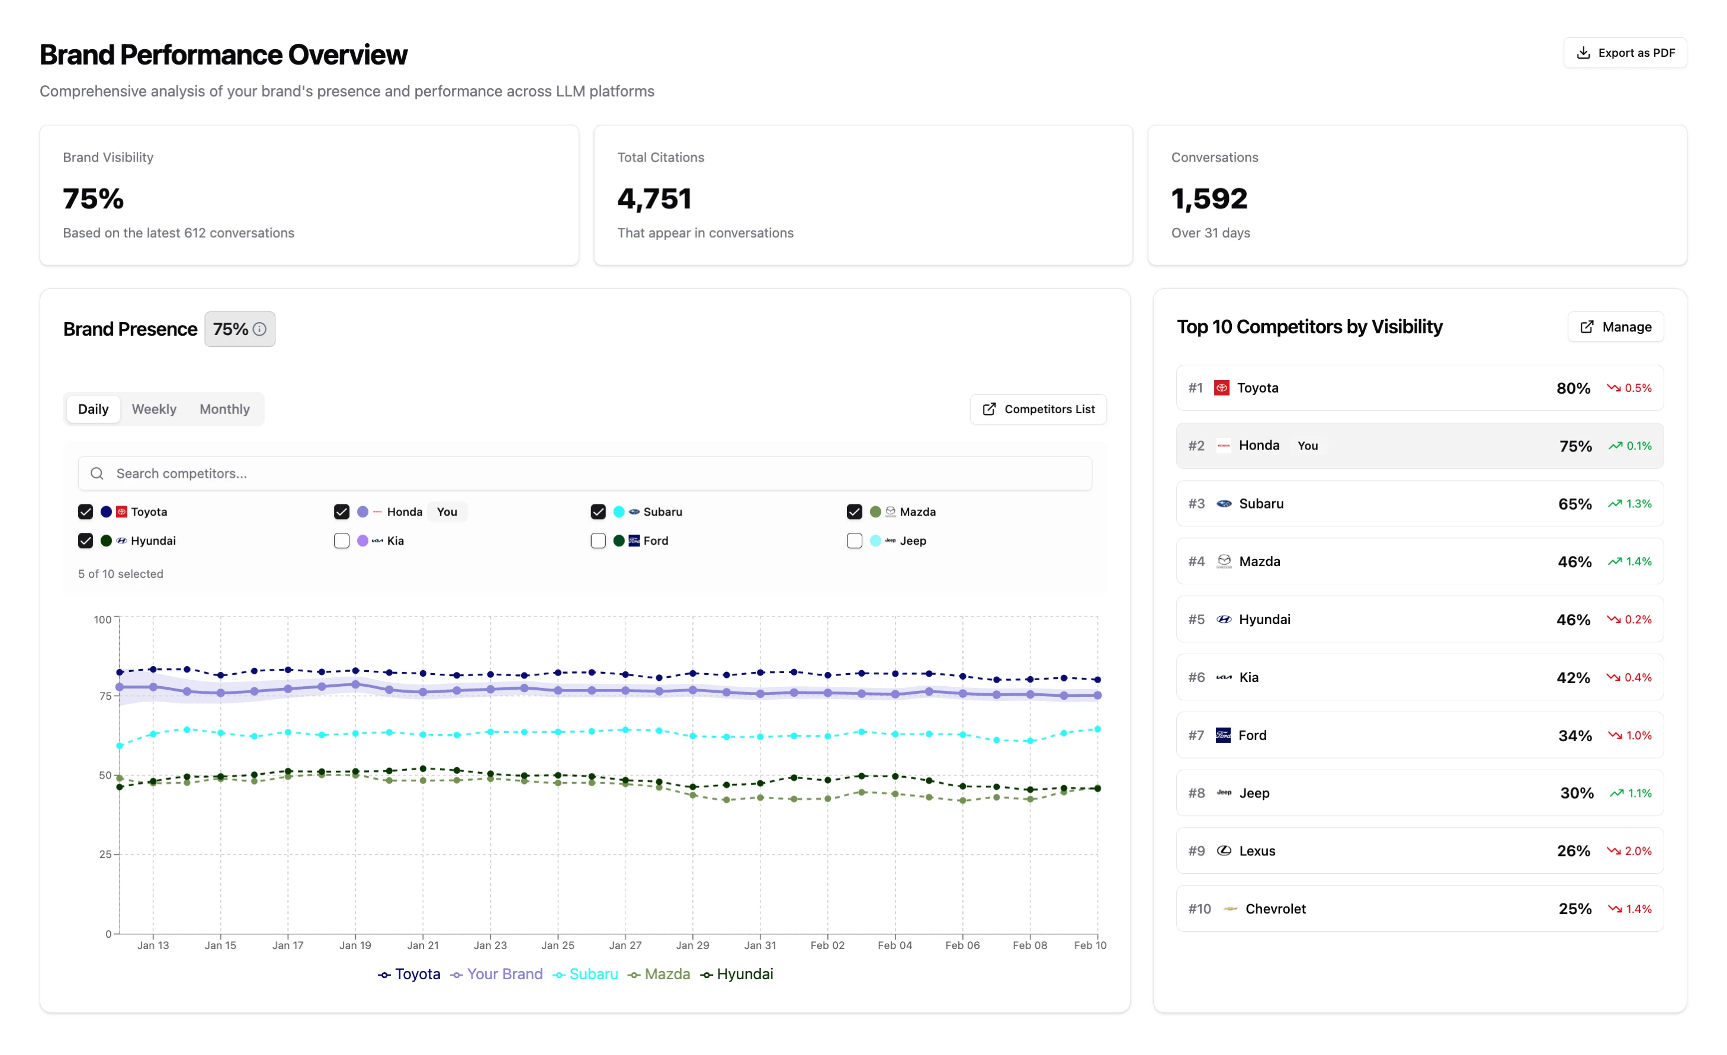Image resolution: width=1727 pixels, height=1055 pixels.
Task: Click the Toyota logo in the #1 competitor row
Action: pos(1222,387)
